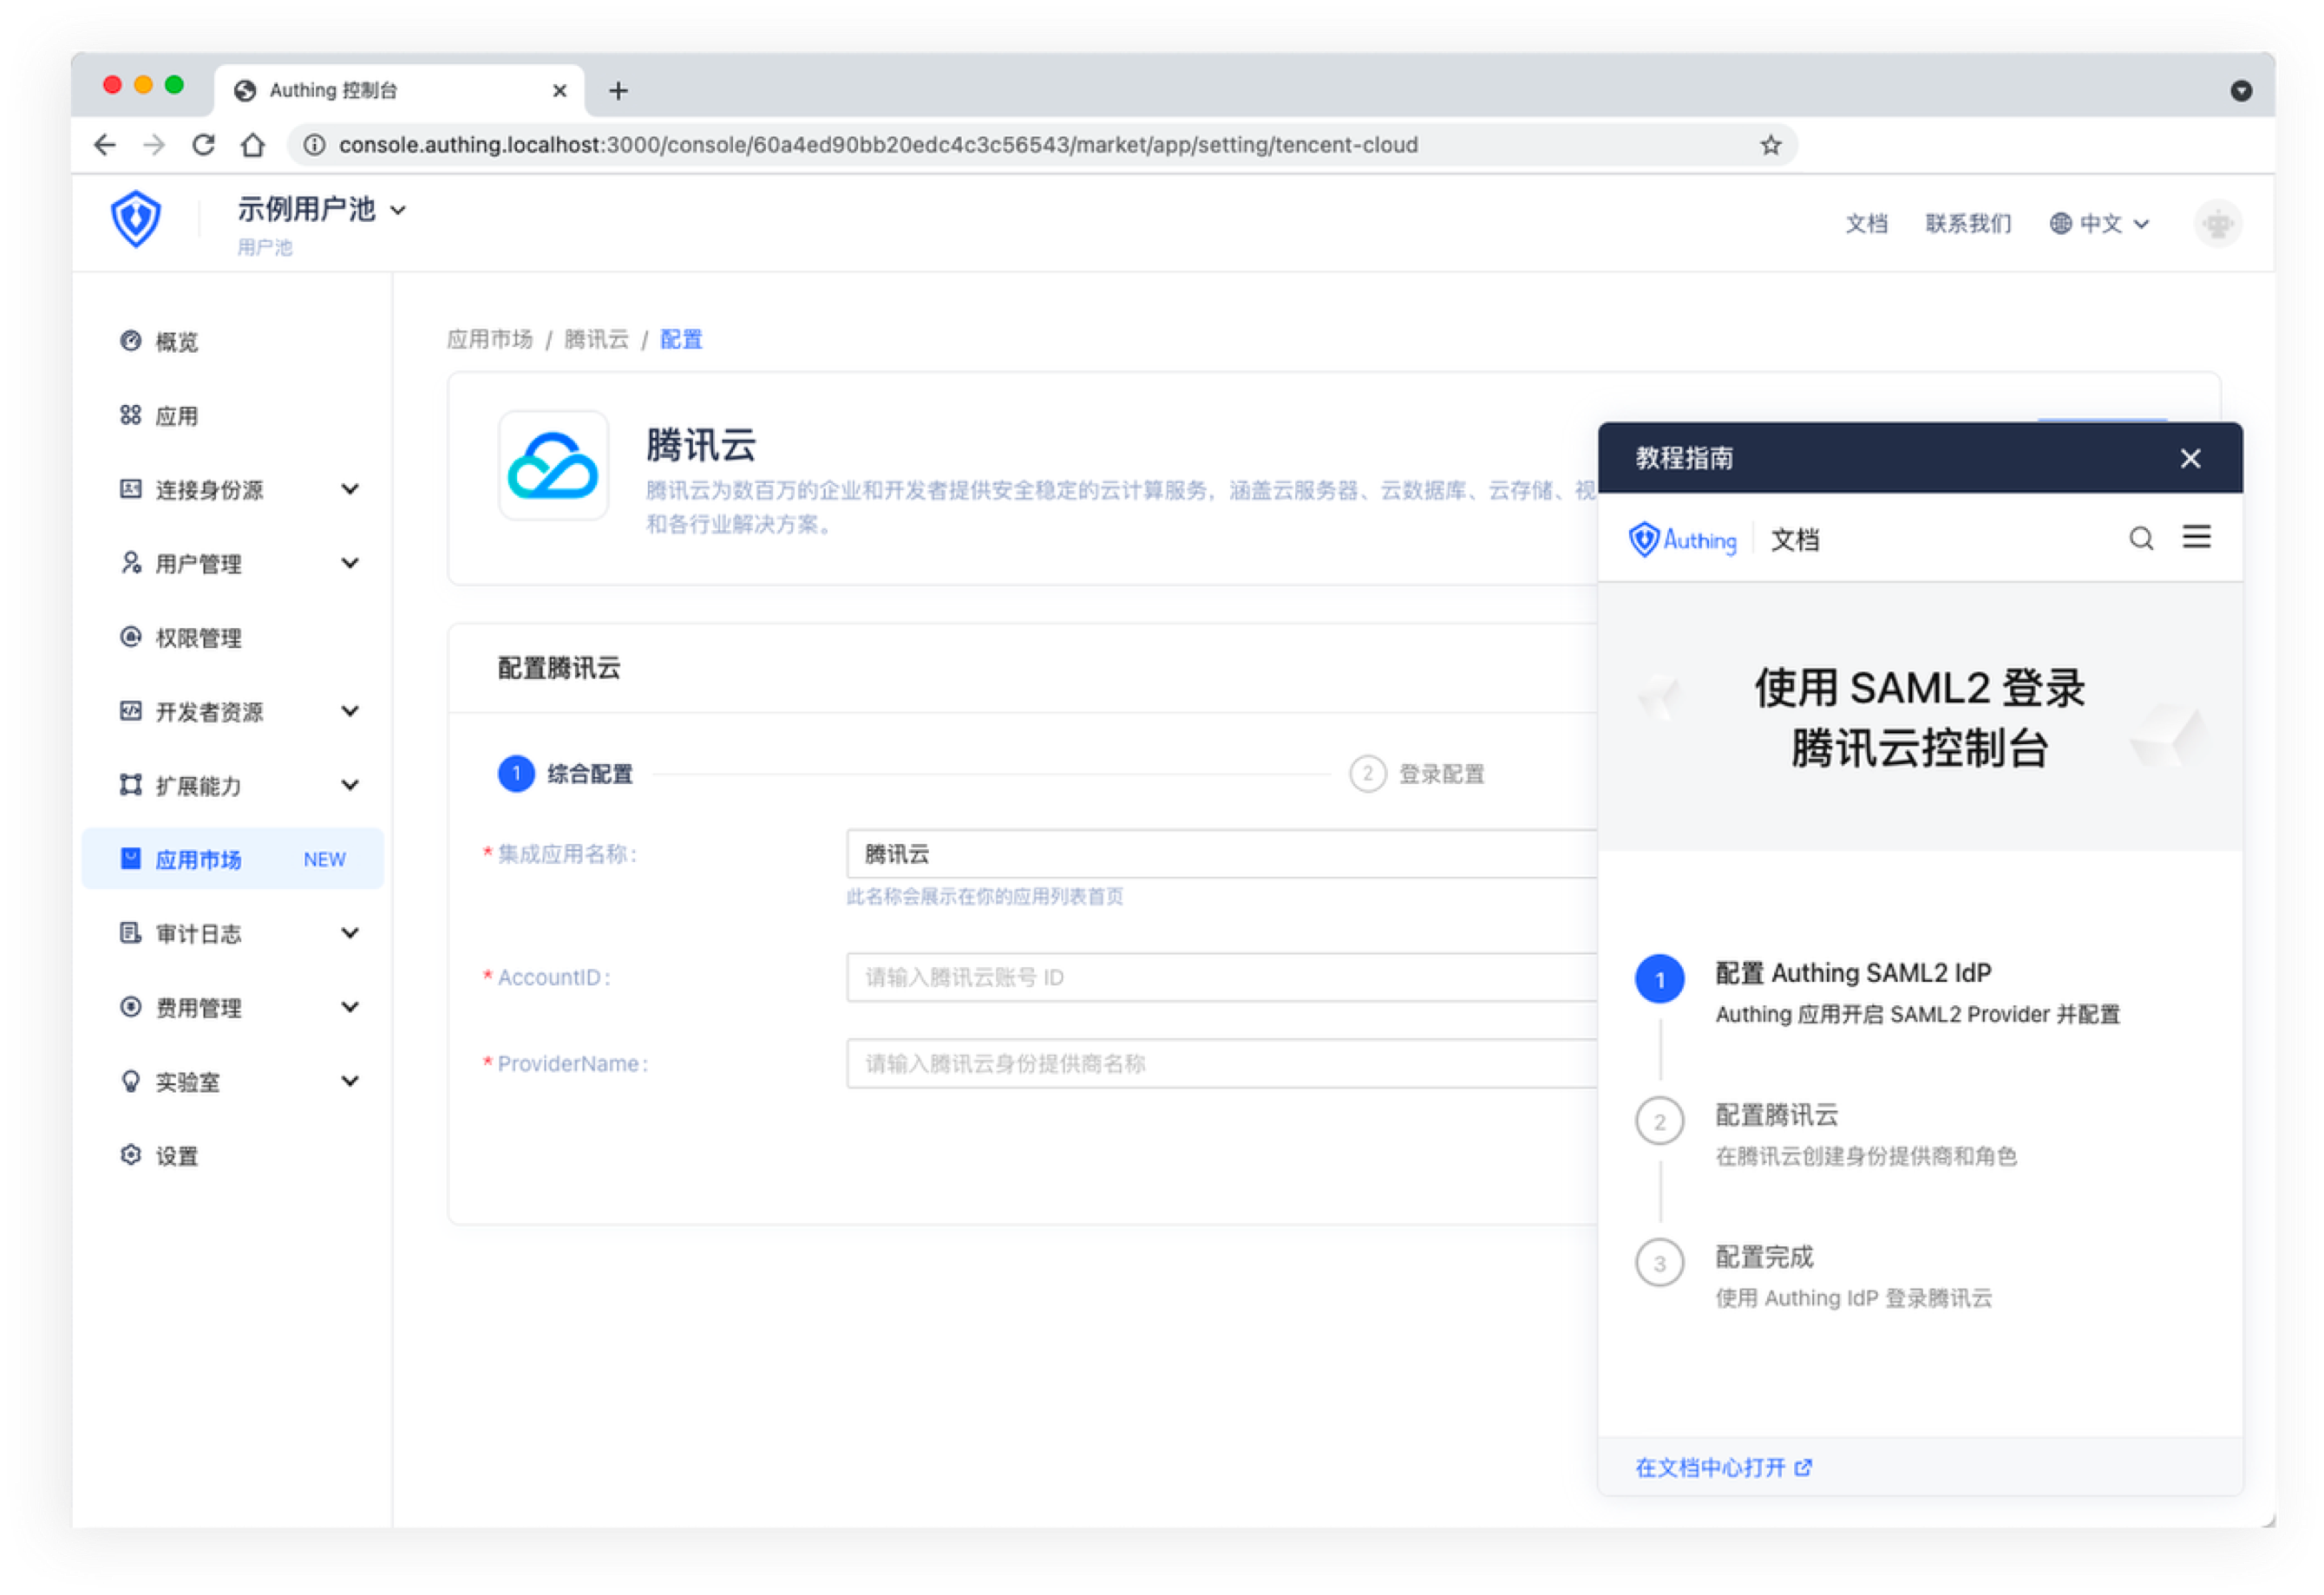The width and height of the screenshot is (2324, 1595).
Task: Go to browser home icon
Action: (x=253, y=145)
